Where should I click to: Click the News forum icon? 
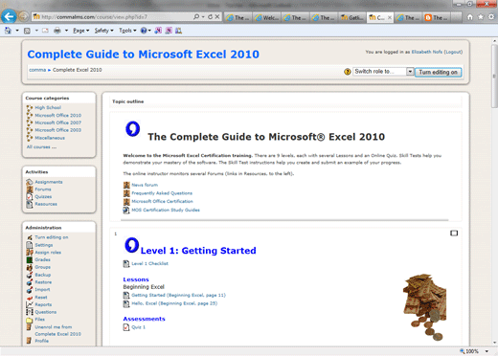[126, 185]
